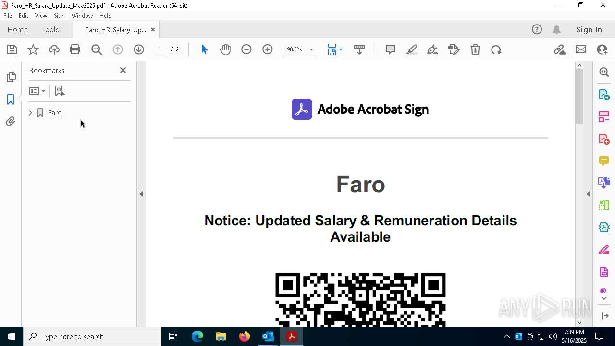This screenshot has width=615, height=346.
Task: Open the stamp tool
Action: pos(454,49)
